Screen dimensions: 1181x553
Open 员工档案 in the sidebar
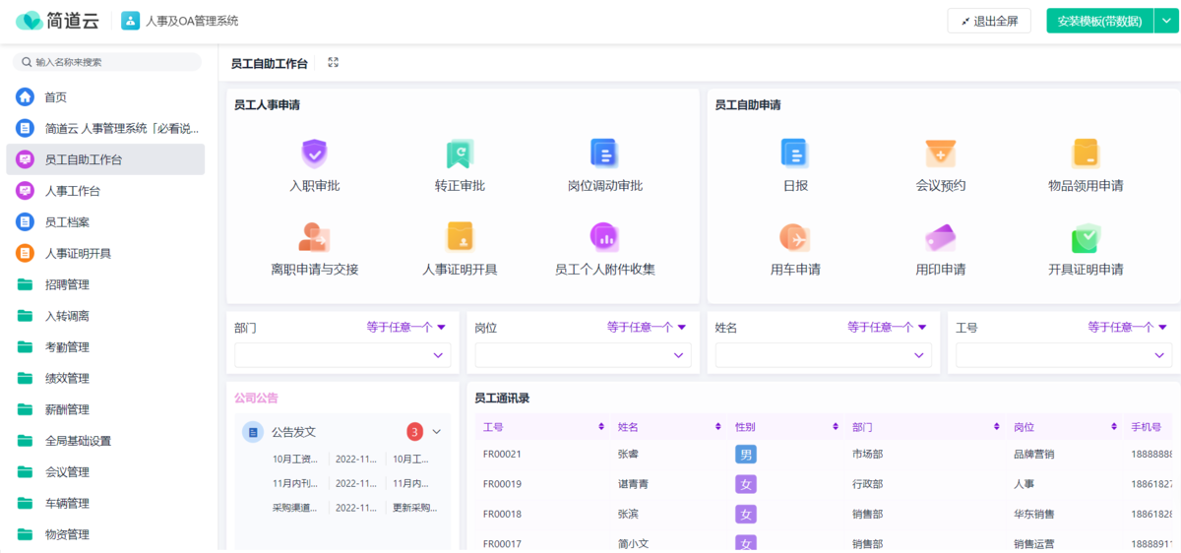click(67, 222)
